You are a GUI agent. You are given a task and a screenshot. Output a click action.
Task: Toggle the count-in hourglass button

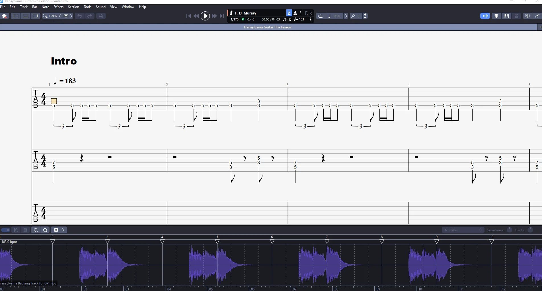click(289, 13)
